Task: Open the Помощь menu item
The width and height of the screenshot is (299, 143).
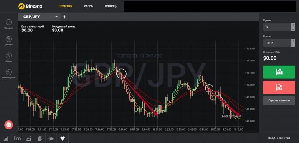Action: pyautogui.click(x=111, y=6)
